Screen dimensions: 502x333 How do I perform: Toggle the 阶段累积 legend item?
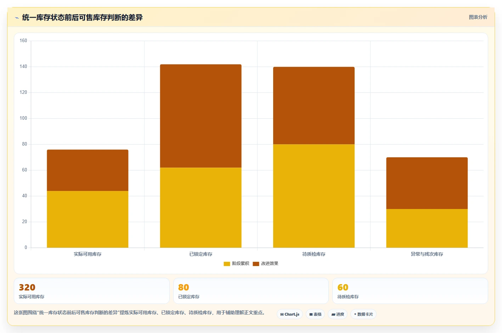[236, 264]
